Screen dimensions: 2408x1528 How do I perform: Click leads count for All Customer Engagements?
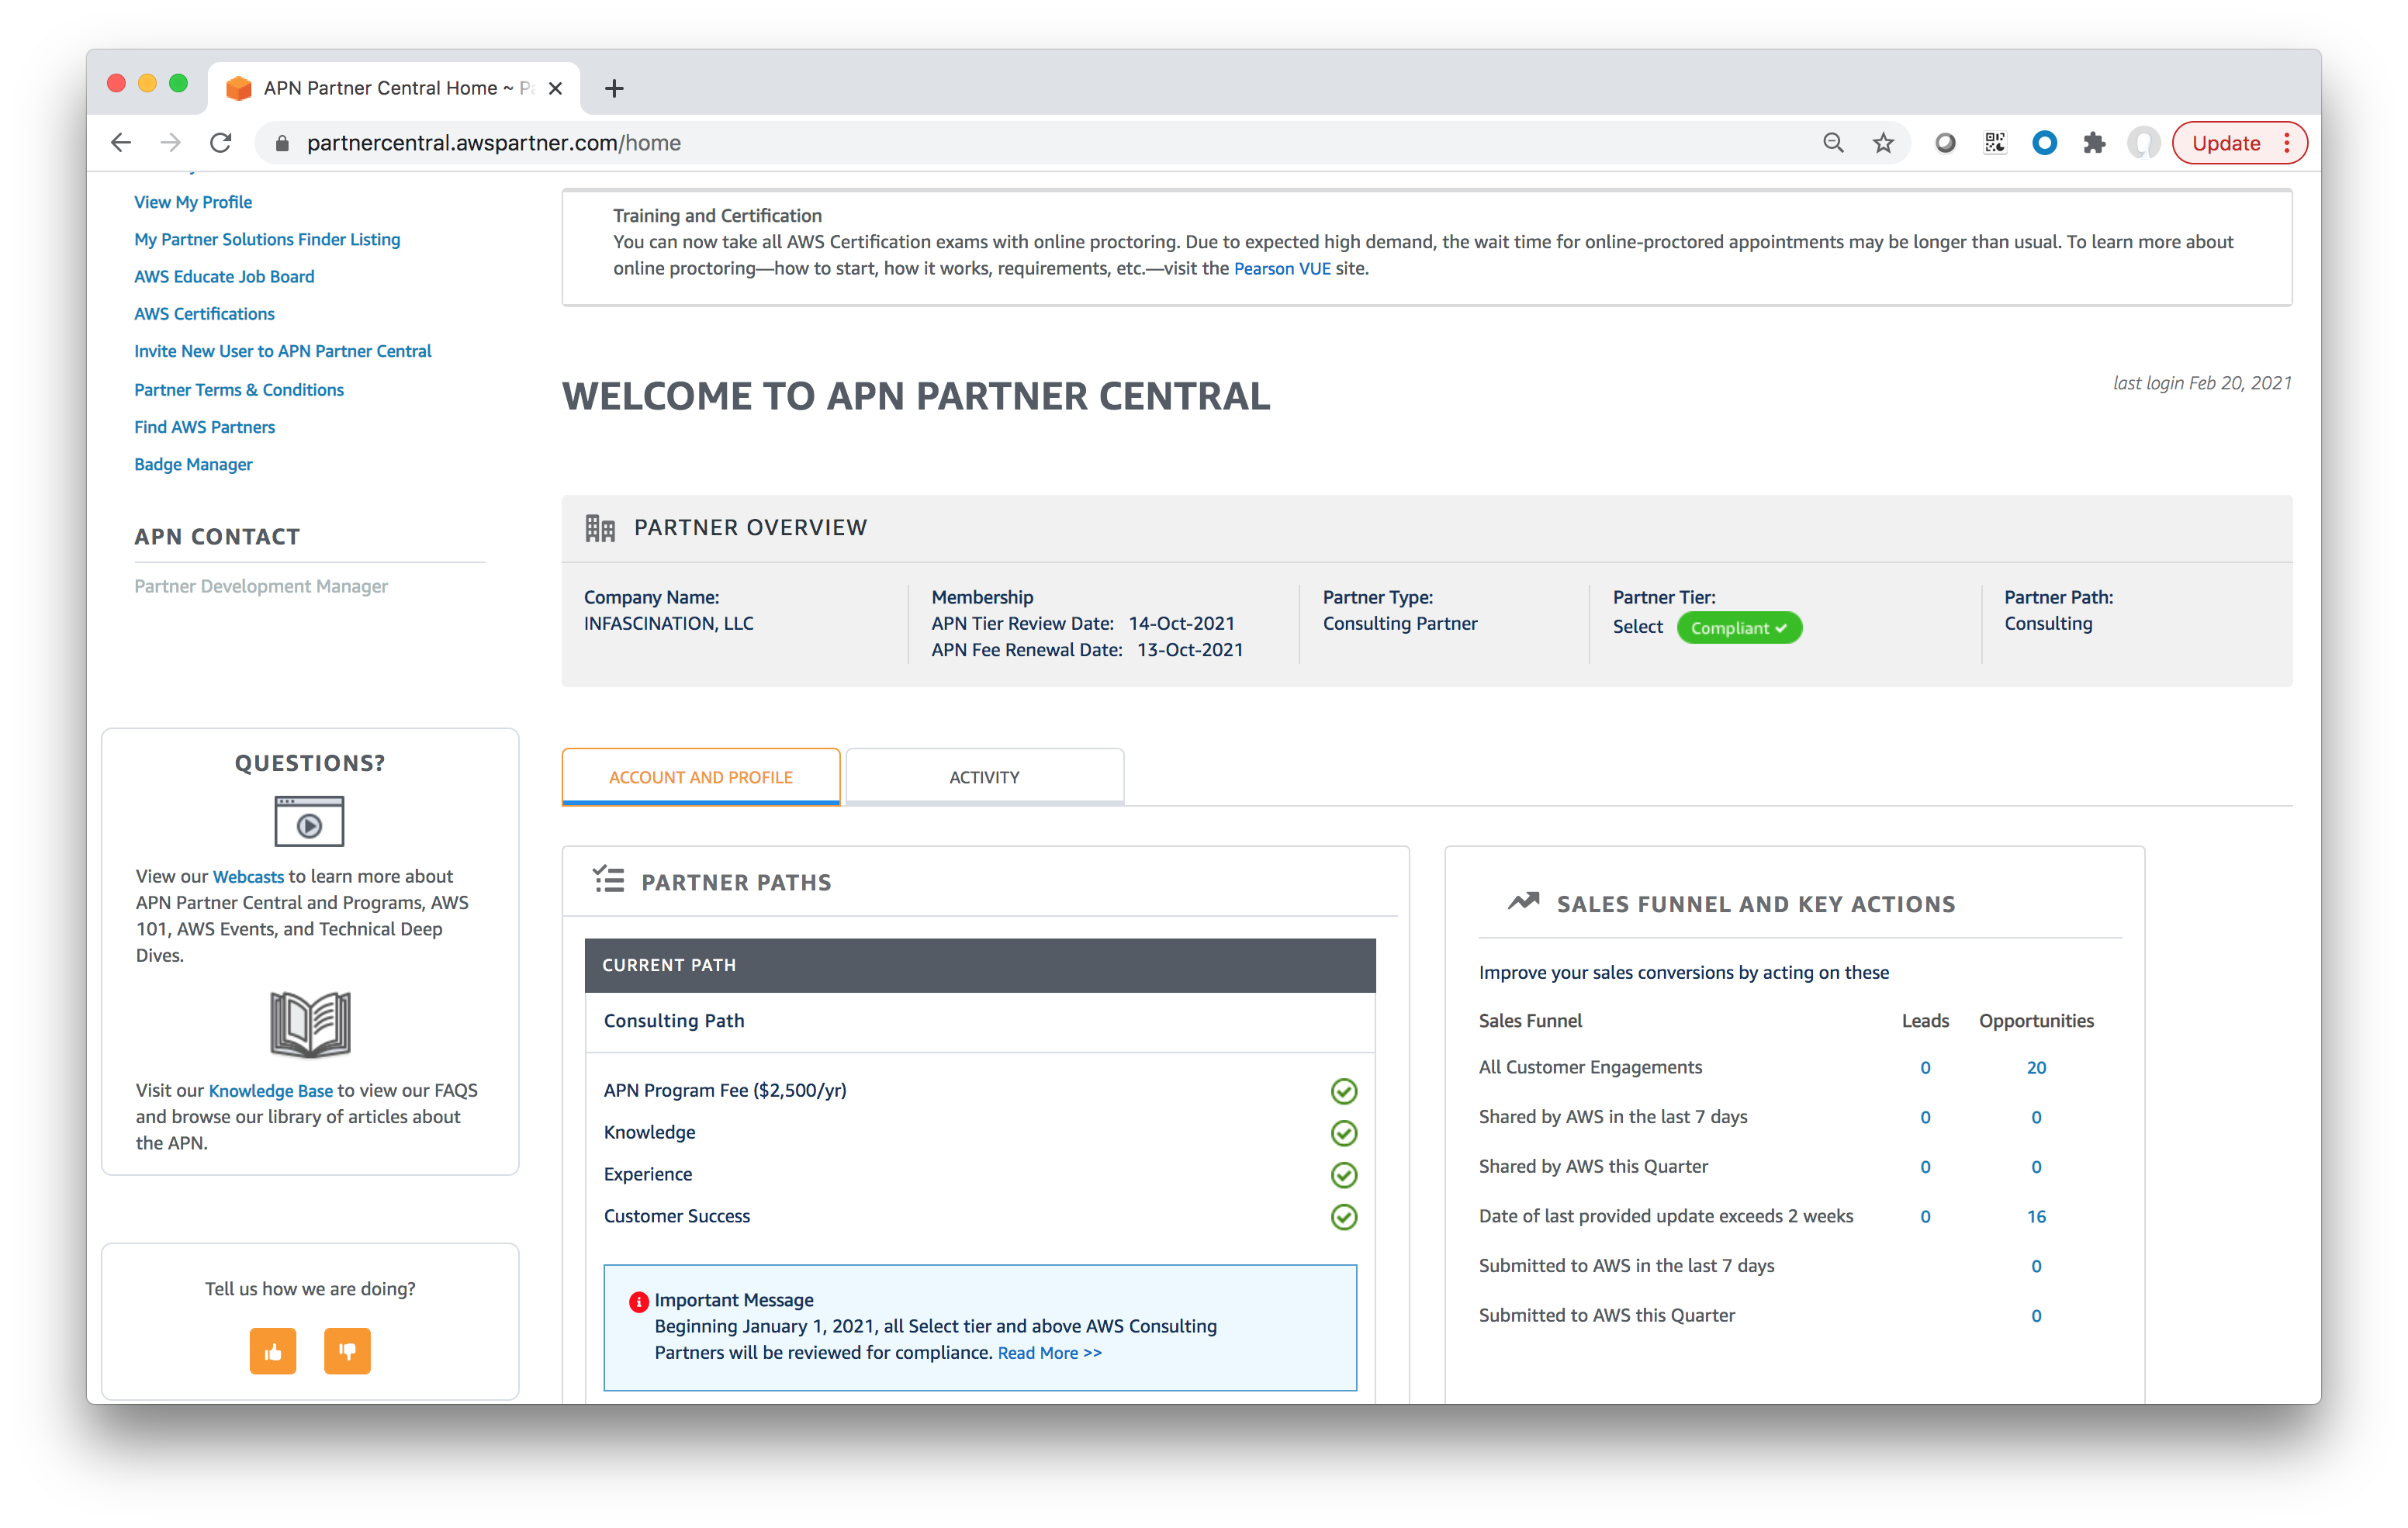1925,1067
